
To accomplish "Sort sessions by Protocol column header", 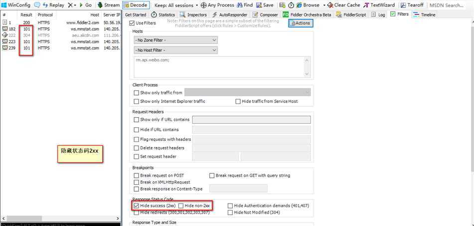I will pyautogui.click(x=45, y=15).
